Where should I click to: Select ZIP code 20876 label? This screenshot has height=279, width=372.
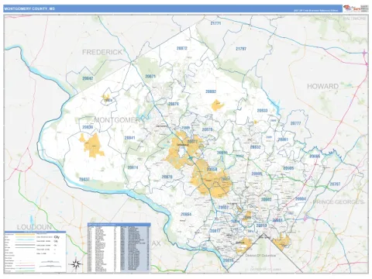click(174, 104)
